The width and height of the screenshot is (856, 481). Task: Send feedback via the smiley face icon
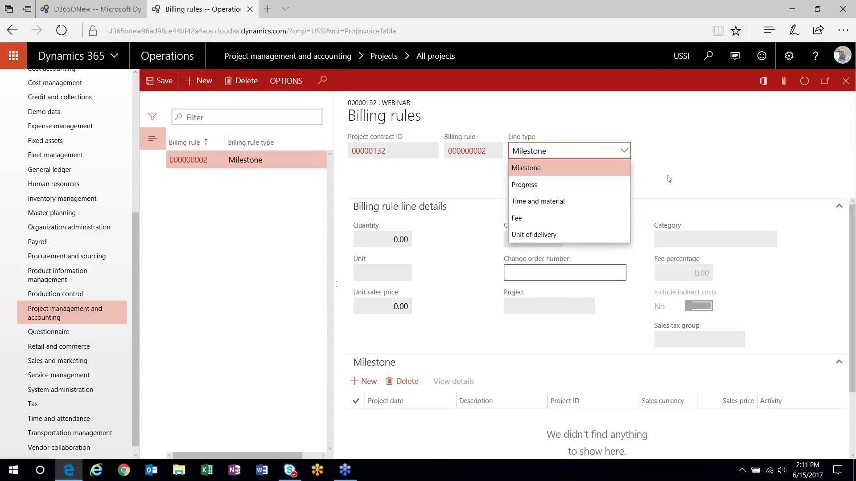[x=761, y=56]
